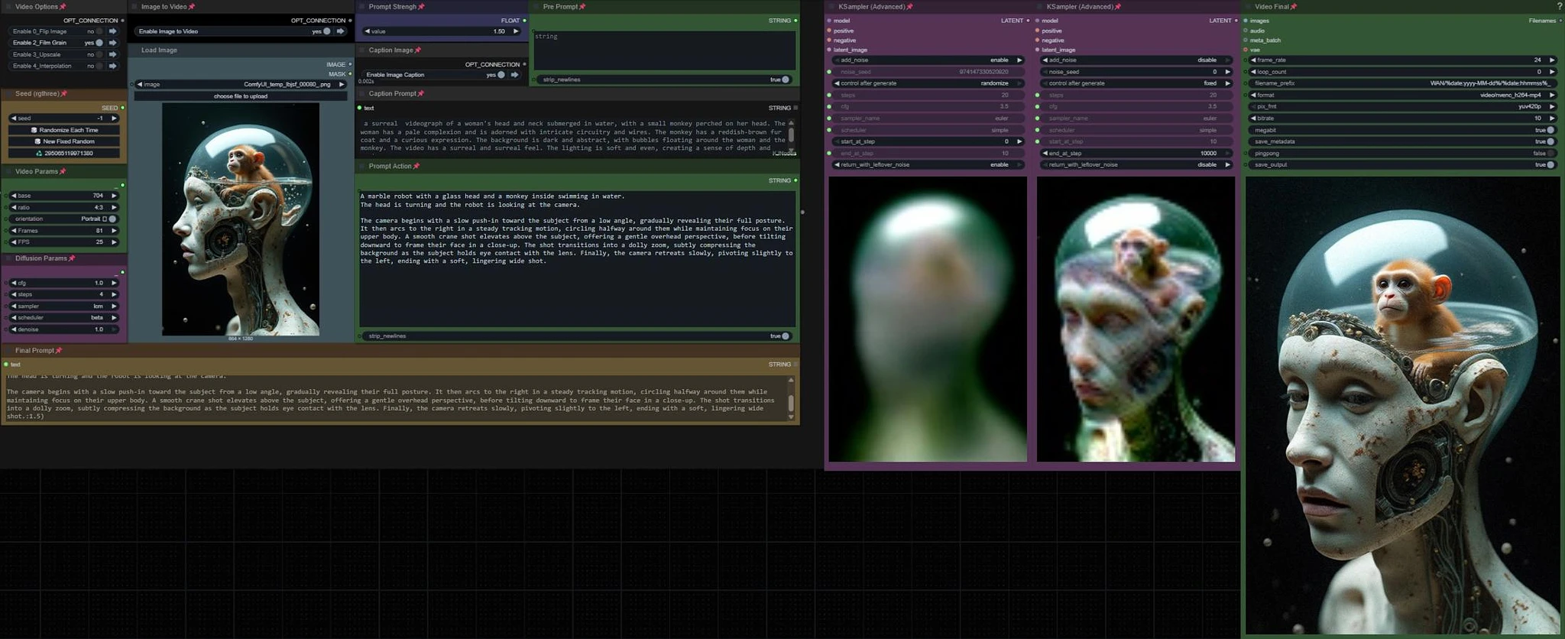Screen dimensions: 1565x639
Task: Click the pin icon on Caption Prompt
Action: coord(420,94)
